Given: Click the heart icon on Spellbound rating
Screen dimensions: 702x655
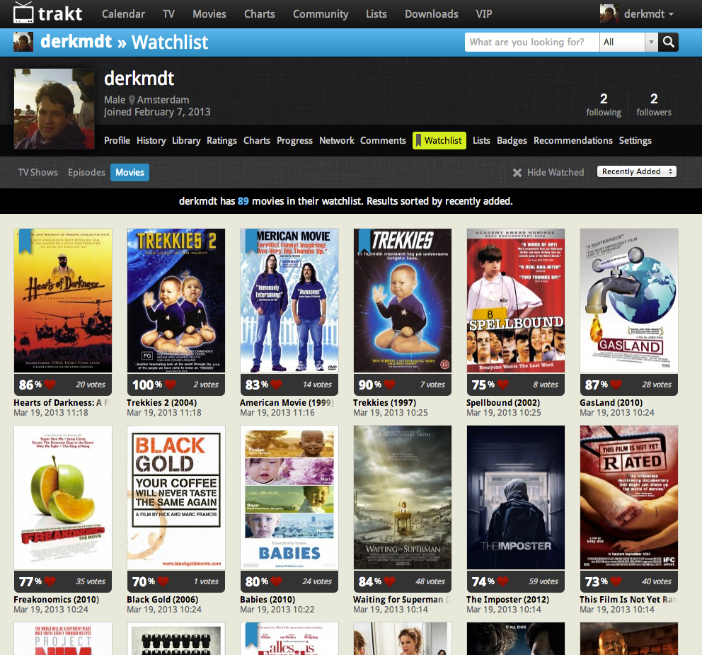Looking at the screenshot, I should tap(502, 385).
